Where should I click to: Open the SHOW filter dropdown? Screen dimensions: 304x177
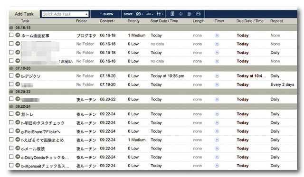click(106, 14)
